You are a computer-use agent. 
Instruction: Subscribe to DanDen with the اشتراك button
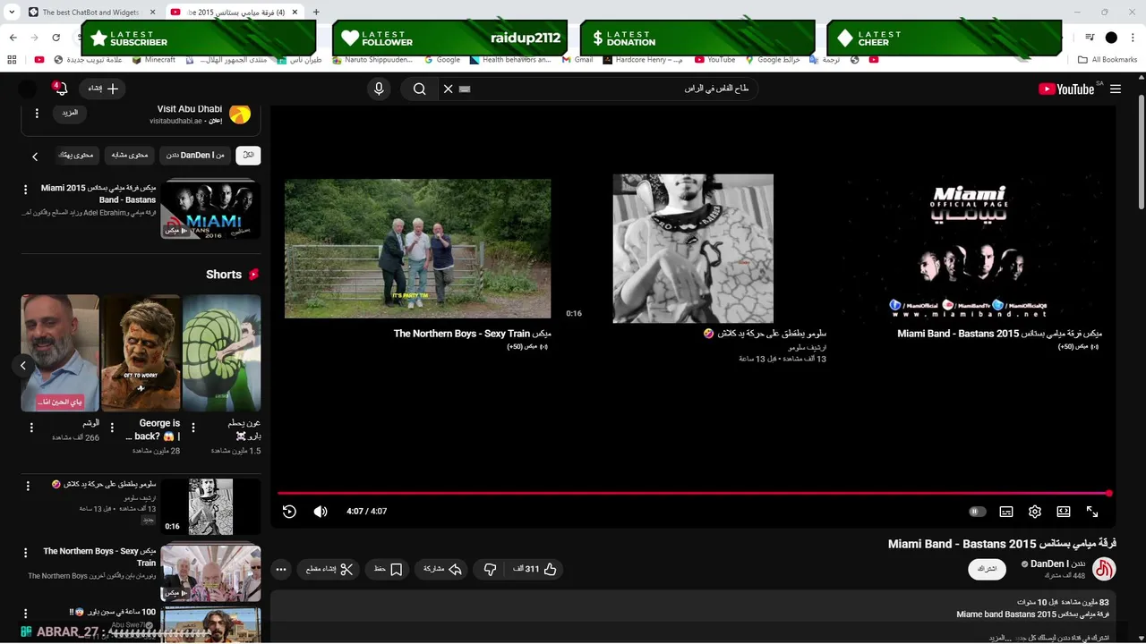coord(987,569)
